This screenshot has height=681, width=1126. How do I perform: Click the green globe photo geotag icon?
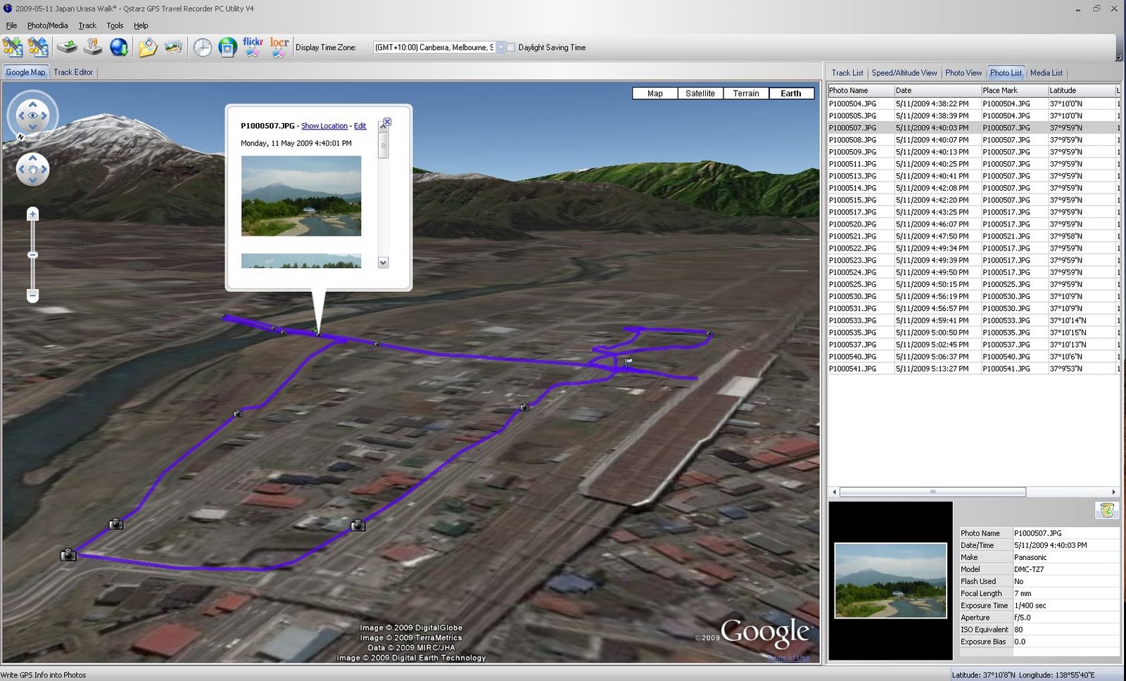click(x=227, y=47)
